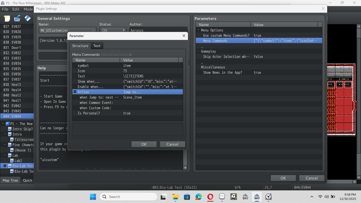Viewport: 361px width, 203px height.
Task: Click OK in Plugin Settings window
Action: 283,178
